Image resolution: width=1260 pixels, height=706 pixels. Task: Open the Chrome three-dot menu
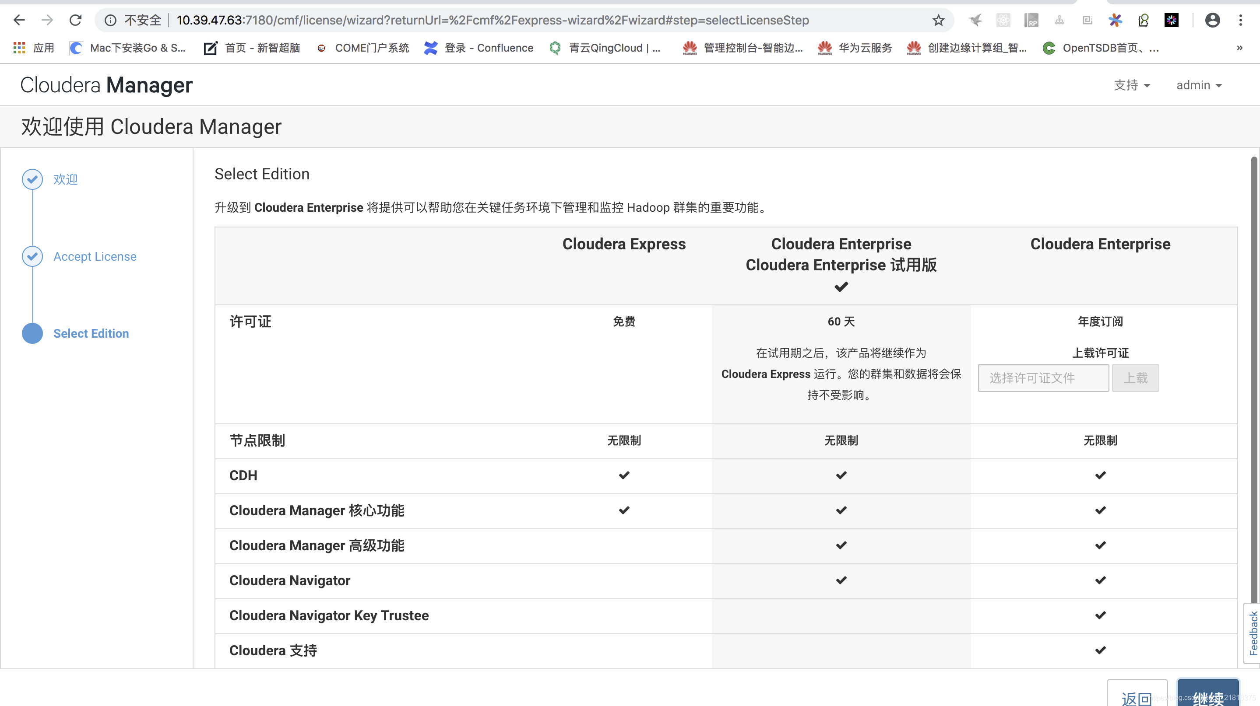pyautogui.click(x=1240, y=20)
